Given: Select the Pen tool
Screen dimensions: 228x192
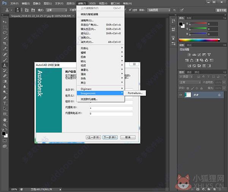Looking at the screenshot, I should [x=5, y=98].
